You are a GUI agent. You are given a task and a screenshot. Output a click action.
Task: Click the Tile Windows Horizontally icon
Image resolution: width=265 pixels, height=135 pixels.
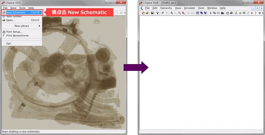point(198,13)
